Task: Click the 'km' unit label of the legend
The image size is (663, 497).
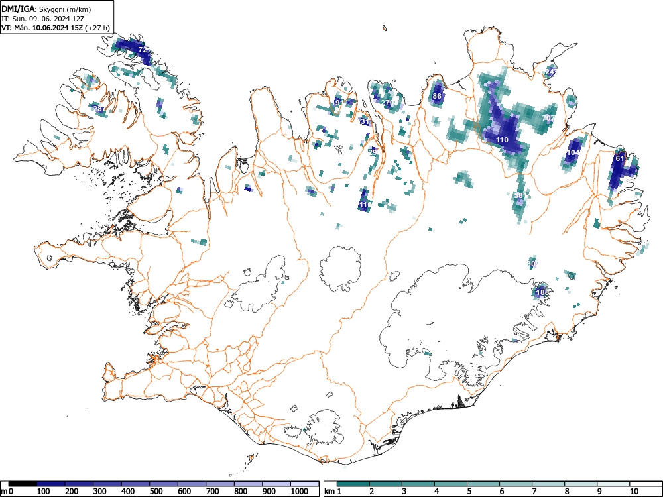Action: tap(330, 491)
